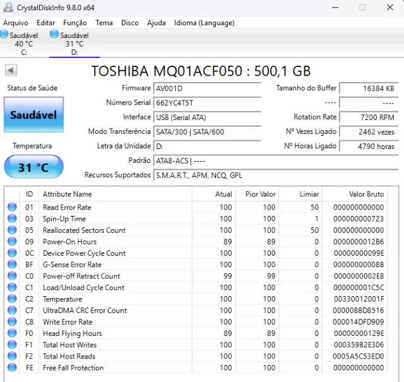
Task: Open the Tema menu
Action: [x=104, y=23]
